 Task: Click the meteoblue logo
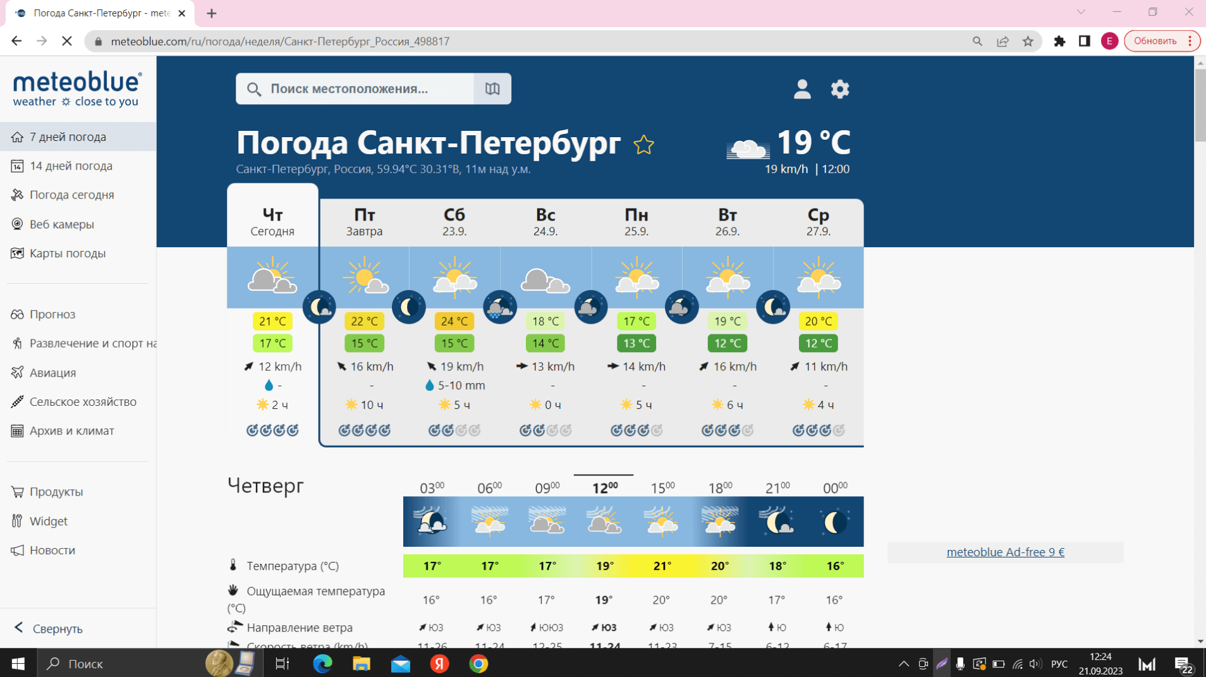click(77, 89)
